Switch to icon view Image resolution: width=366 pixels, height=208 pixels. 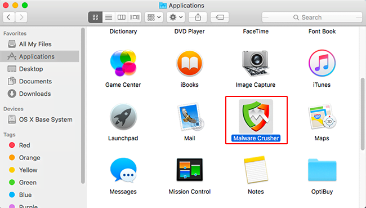tap(95, 17)
